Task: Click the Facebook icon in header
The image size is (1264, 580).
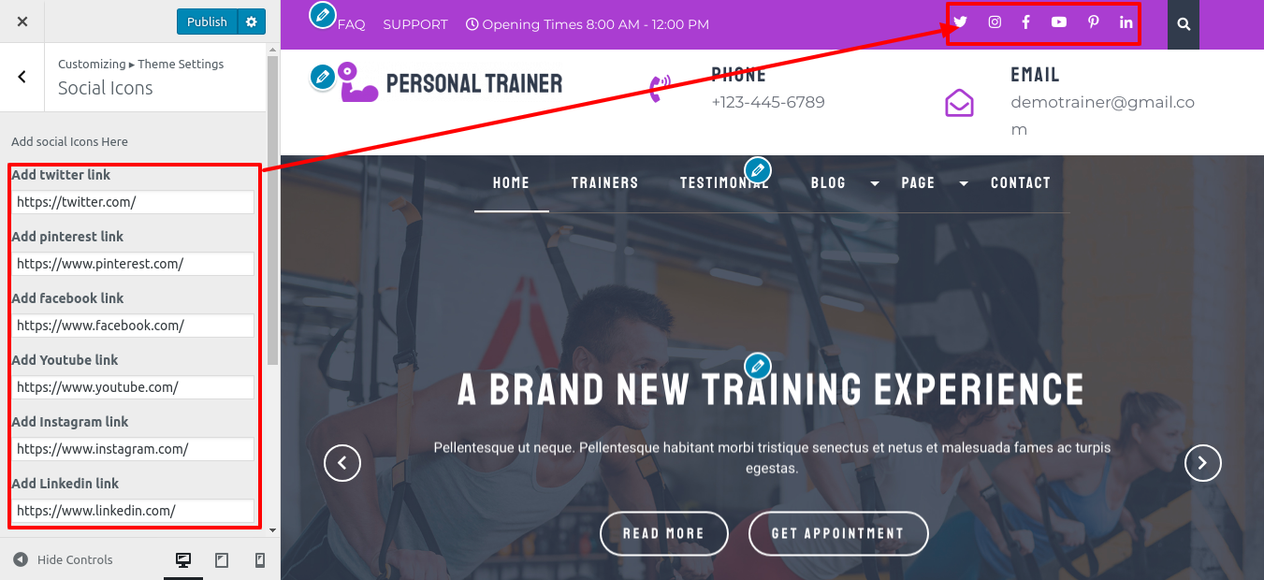Action: pyautogui.click(x=1025, y=22)
